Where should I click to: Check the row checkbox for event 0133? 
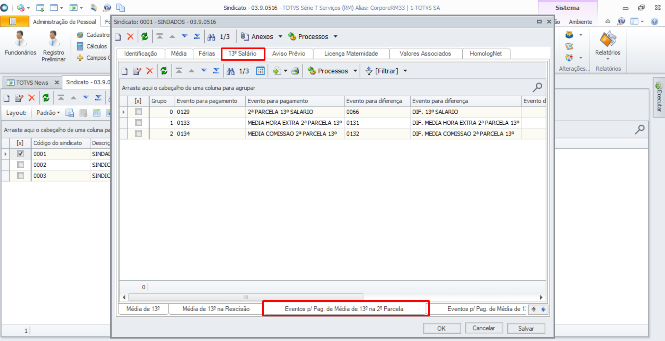click(x=139, y=122)
